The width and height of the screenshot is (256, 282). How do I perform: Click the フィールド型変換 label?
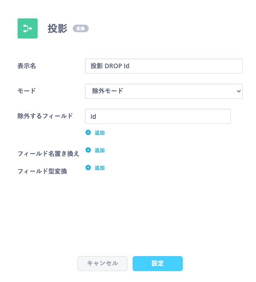click(x=42, y=171)
